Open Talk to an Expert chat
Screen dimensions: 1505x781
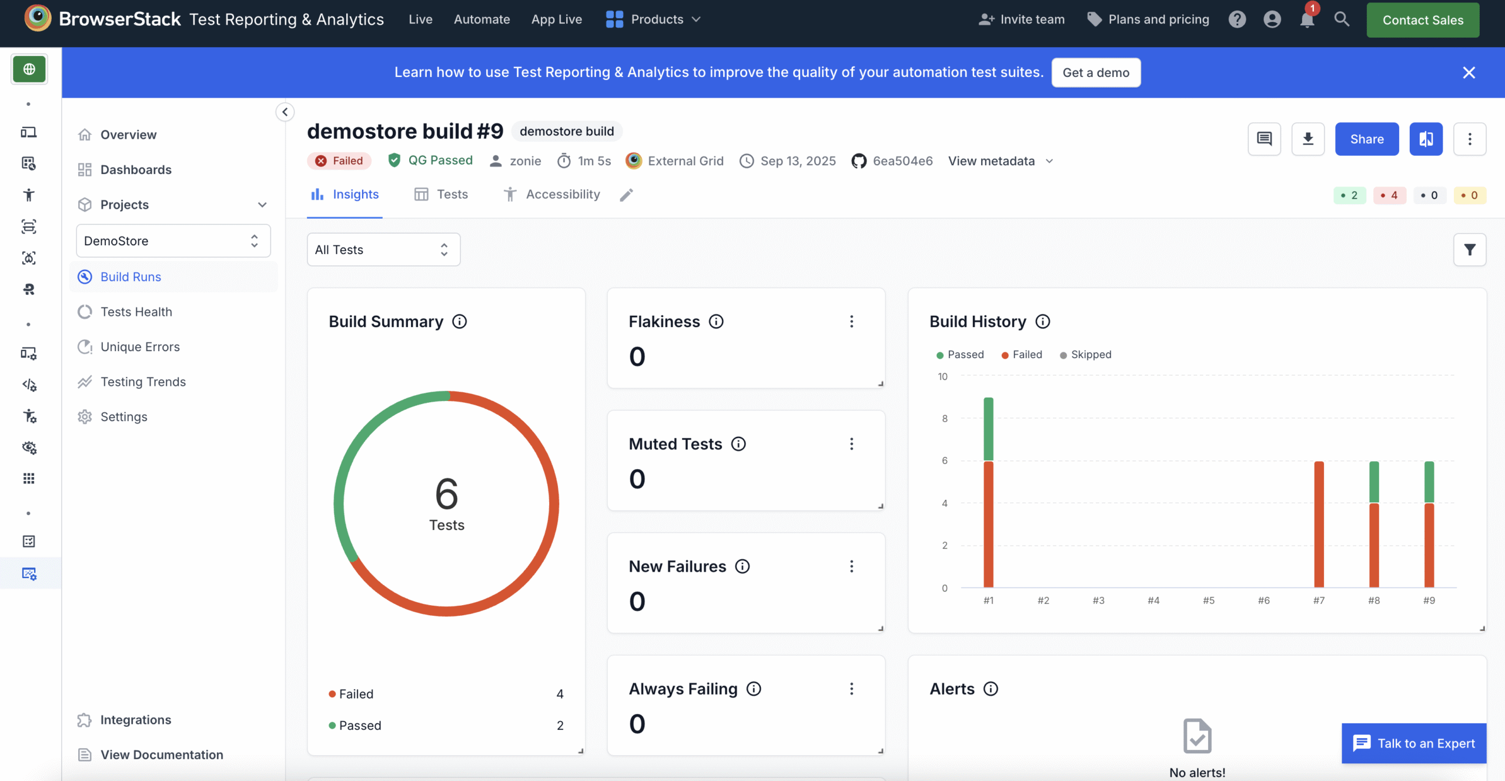pos(1414,743)
